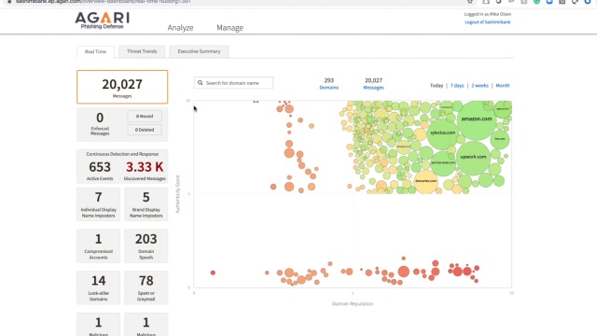597x336 pixels.
Task: Open the Manage menu
Action: click(x=230, y=27)
